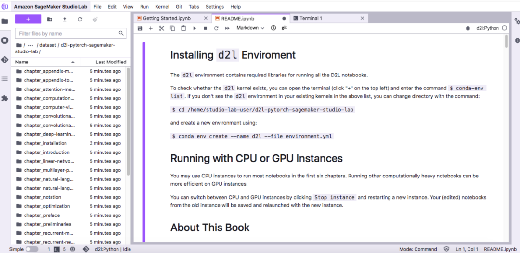Open the cell type Markdown dropdown
This screenshot has width=520, height=253.
point(250,28)
